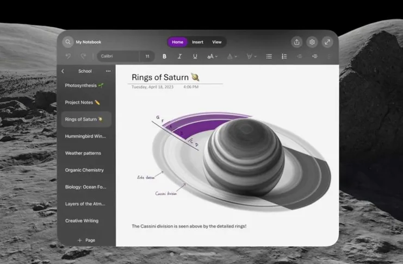The height and width of the screenshot is (264, 403).
Task: Click the Cassini division handwritten label
Action: pyautogui.click(x=166, y=193)
